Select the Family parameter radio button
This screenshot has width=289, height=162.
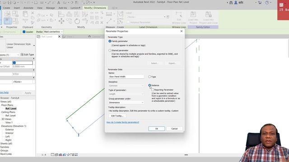[x=110, y=41]
